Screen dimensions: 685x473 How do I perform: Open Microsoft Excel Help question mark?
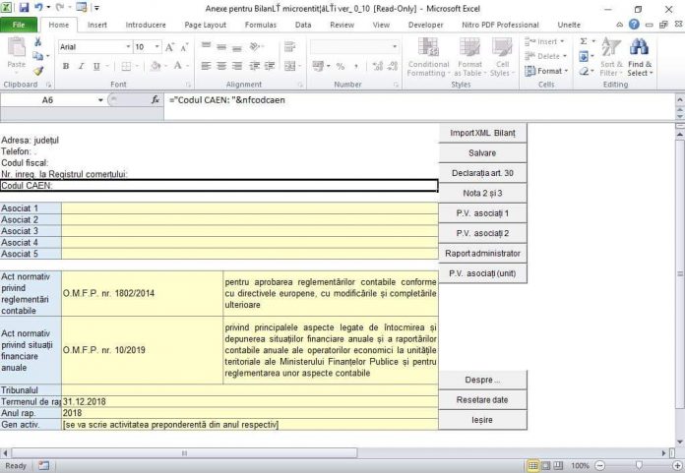pos(636,25)
